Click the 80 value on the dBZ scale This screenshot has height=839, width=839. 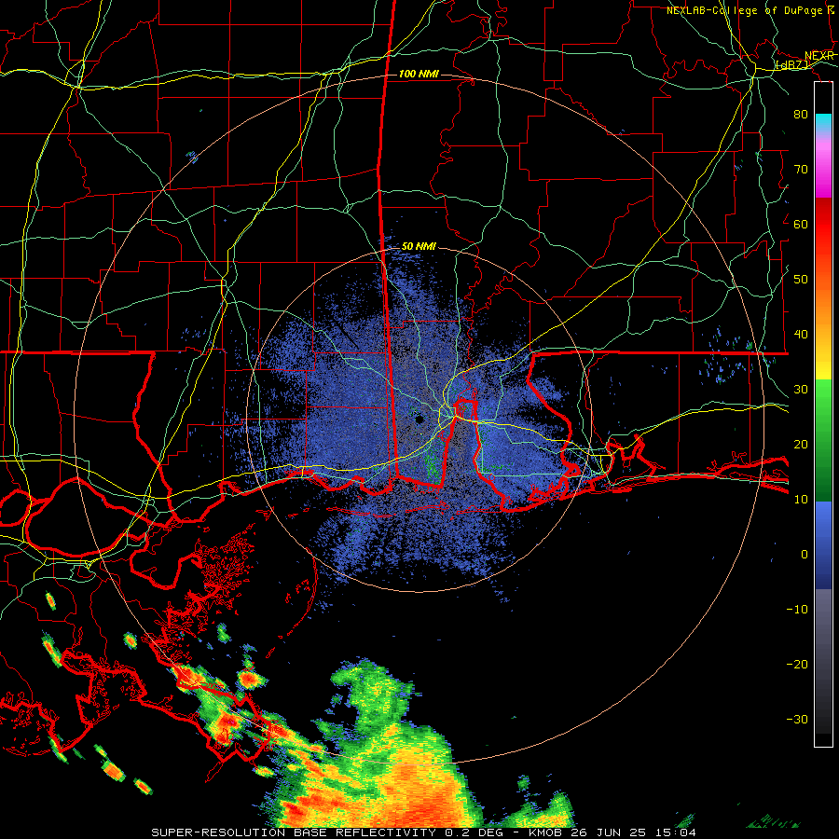[801, 115]
